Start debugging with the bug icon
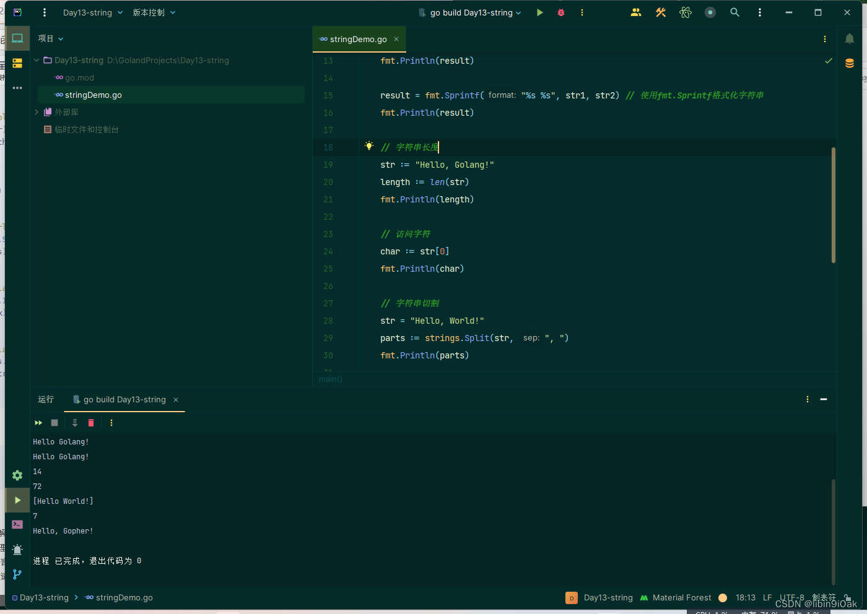 pyautogui.click(x=561, y=12)
